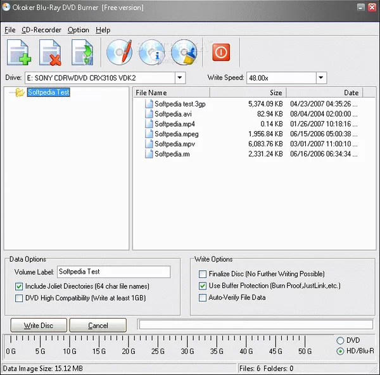Click the 50 G mark on capacity ruler
The width and height of the screenshot is (380, 375).
(x=305, y=351)
